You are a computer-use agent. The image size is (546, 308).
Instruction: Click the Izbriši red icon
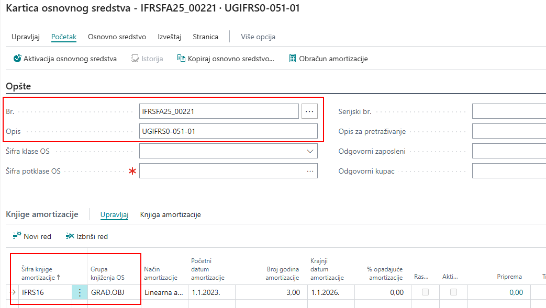pyautogui.click(x=70, y=236)
